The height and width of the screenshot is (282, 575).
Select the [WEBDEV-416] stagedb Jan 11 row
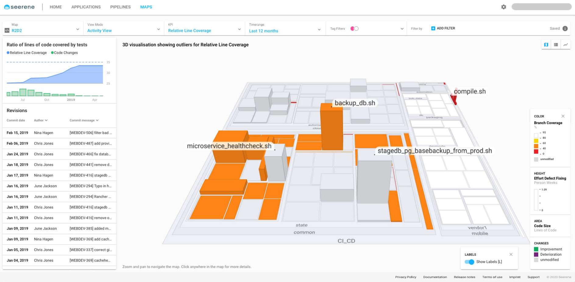pyautogui.click(x=59, y=207)
